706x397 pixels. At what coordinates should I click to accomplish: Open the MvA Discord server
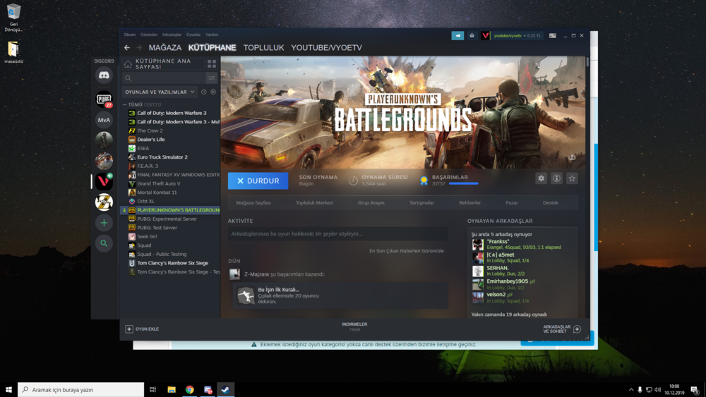104,120
